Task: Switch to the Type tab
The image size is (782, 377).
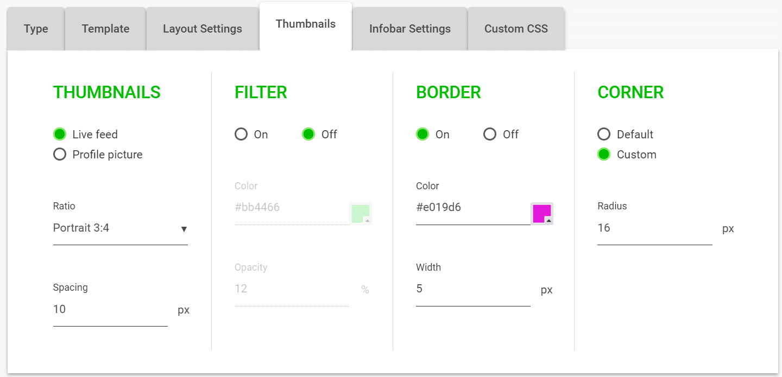Action: [x=35, y=29]
